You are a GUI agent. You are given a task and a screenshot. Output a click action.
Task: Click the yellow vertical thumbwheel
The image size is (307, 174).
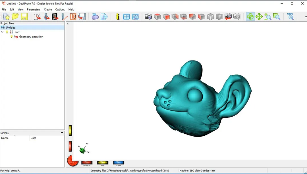70,130
